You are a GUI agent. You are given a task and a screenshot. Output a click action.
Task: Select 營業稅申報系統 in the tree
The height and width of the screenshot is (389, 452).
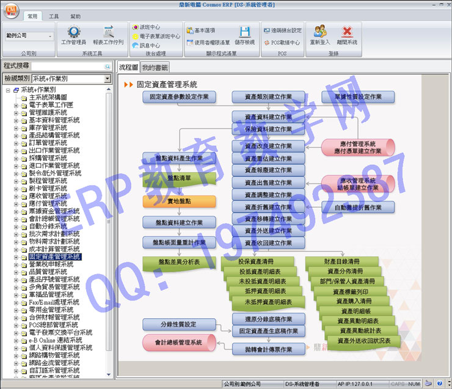pos(51,264)
